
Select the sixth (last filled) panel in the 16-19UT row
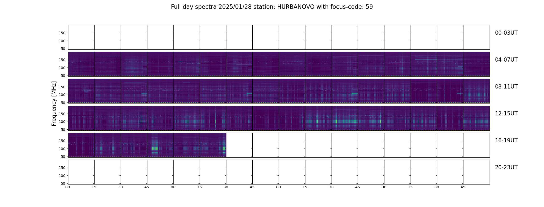point(213,145)
